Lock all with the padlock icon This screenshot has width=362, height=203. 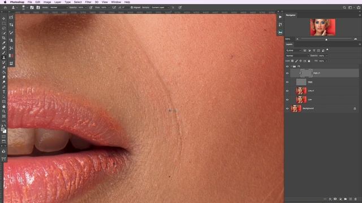point(309,61)
